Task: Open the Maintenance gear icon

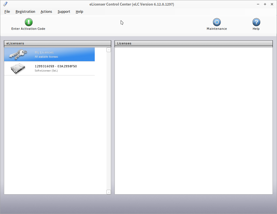Action: pyautogui.click(x=217, y=22)
